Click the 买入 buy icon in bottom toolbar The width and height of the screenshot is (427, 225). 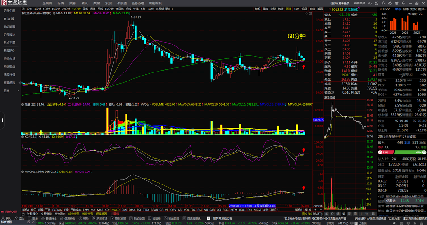click(3, 218)
